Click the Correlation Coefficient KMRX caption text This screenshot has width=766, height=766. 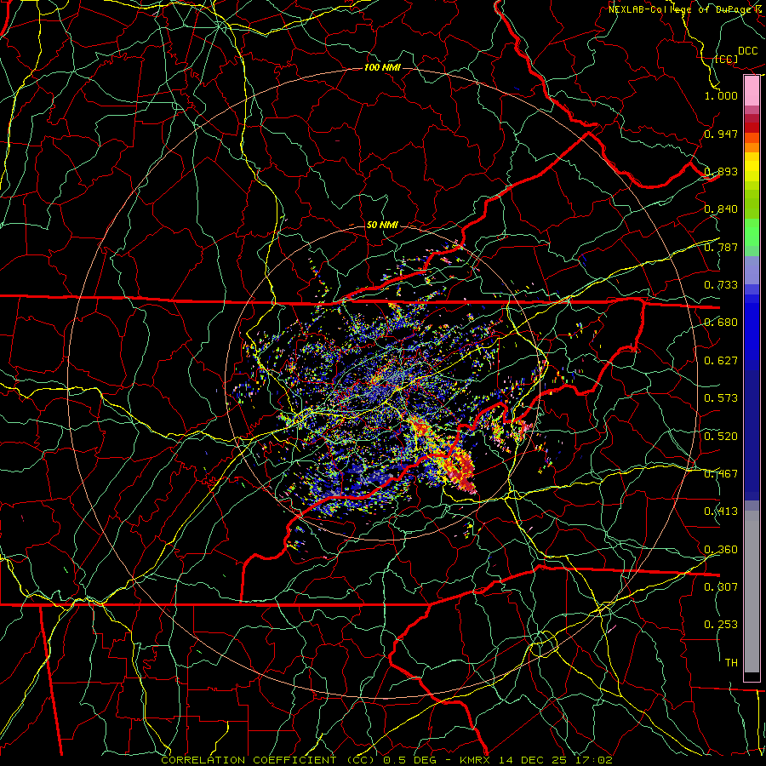click(386, 760)
